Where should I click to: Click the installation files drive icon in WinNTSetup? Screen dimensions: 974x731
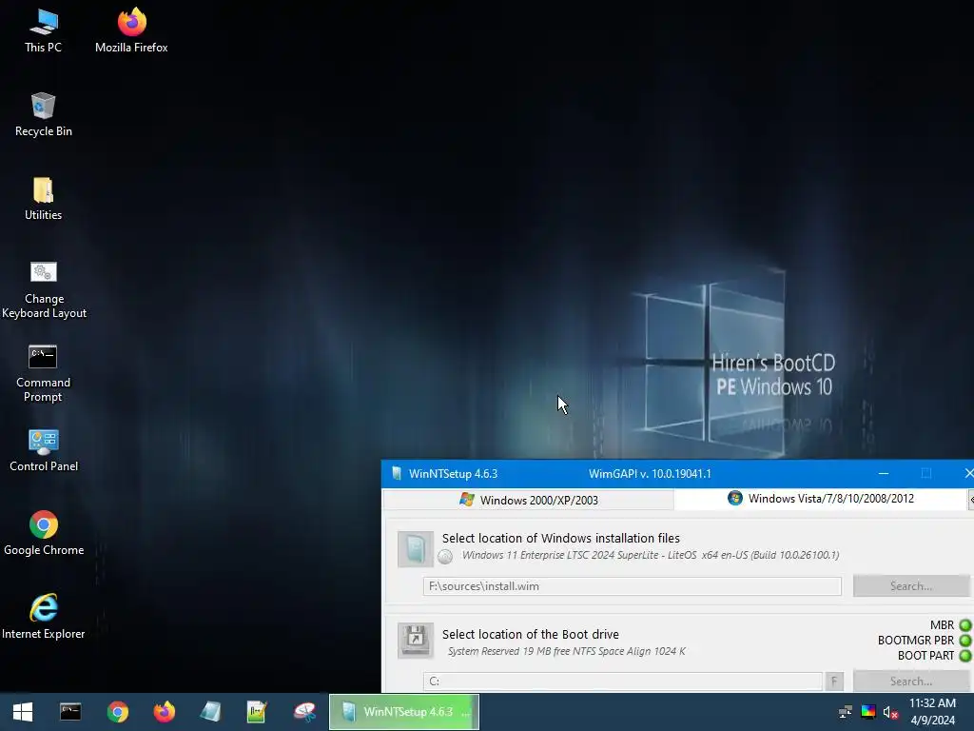pyautogui.click(x=416, y=549)
